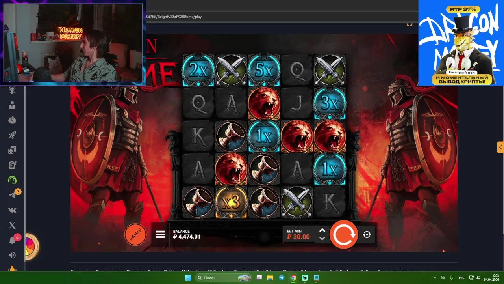The height and width of the screenshot is (284, 504).
Task: Click the orange DISABLE round button
Action: pos(135,235)
